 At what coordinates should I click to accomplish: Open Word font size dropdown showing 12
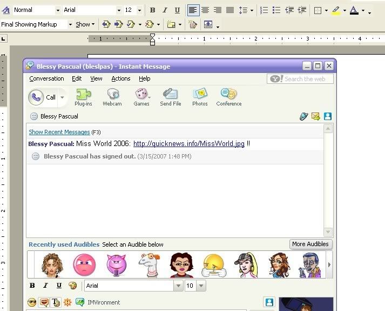point(139,10)
